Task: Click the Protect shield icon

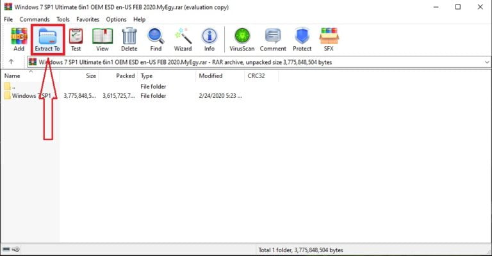Action: 302,40
